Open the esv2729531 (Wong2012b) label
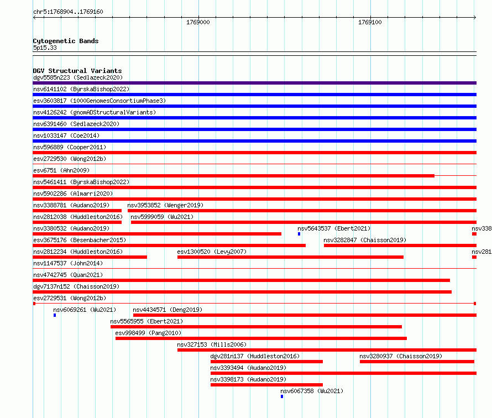The width and height of the screenshot is (492, 418). (70, 298)
